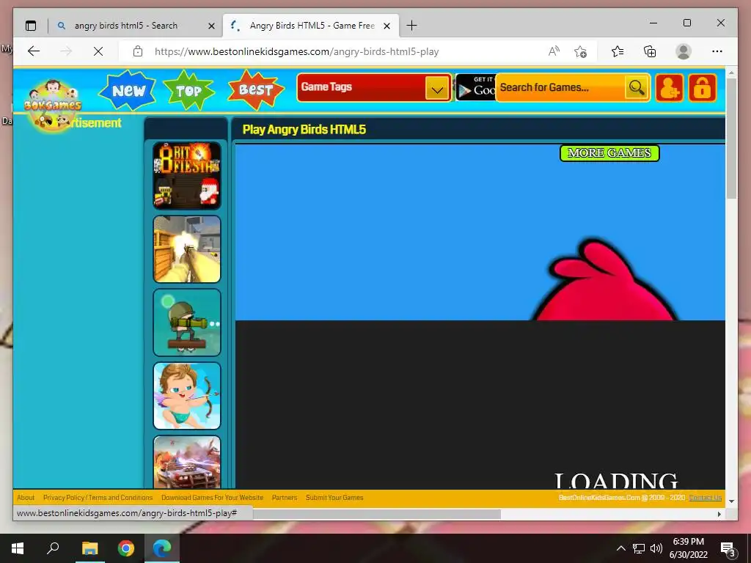Click the browser Back arrow

click(34, 51)
